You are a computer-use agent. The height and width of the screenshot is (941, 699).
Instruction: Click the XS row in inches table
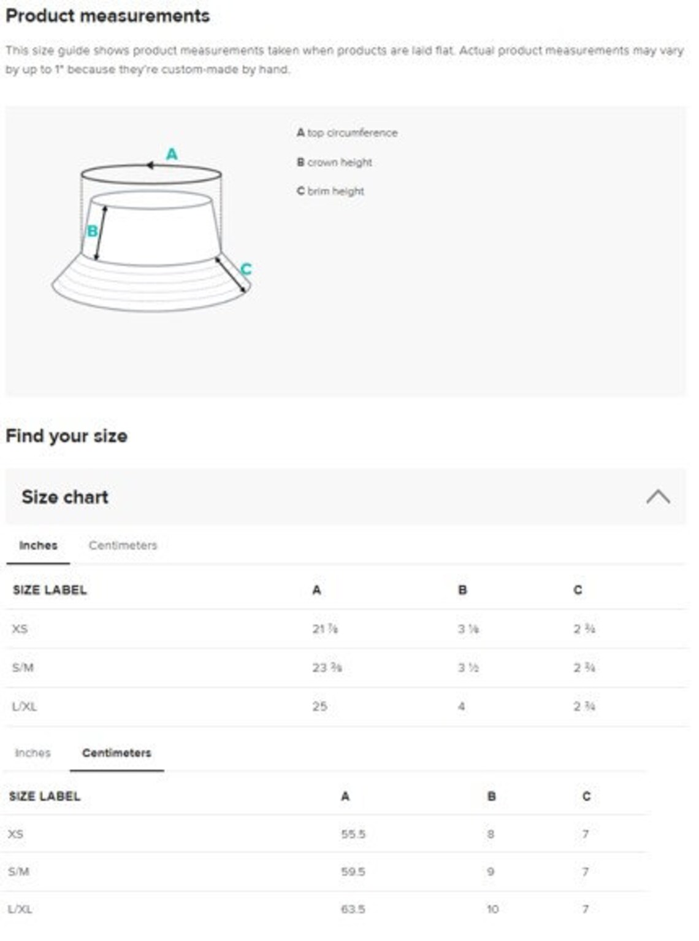tap(346, 629)
